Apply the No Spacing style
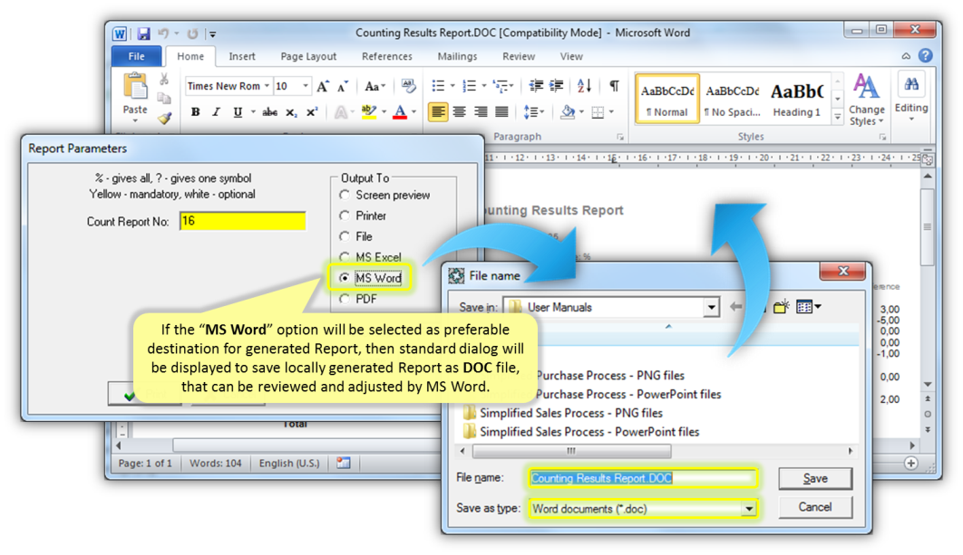The height and width of the screenshot is (555, 963). [732, 100]
